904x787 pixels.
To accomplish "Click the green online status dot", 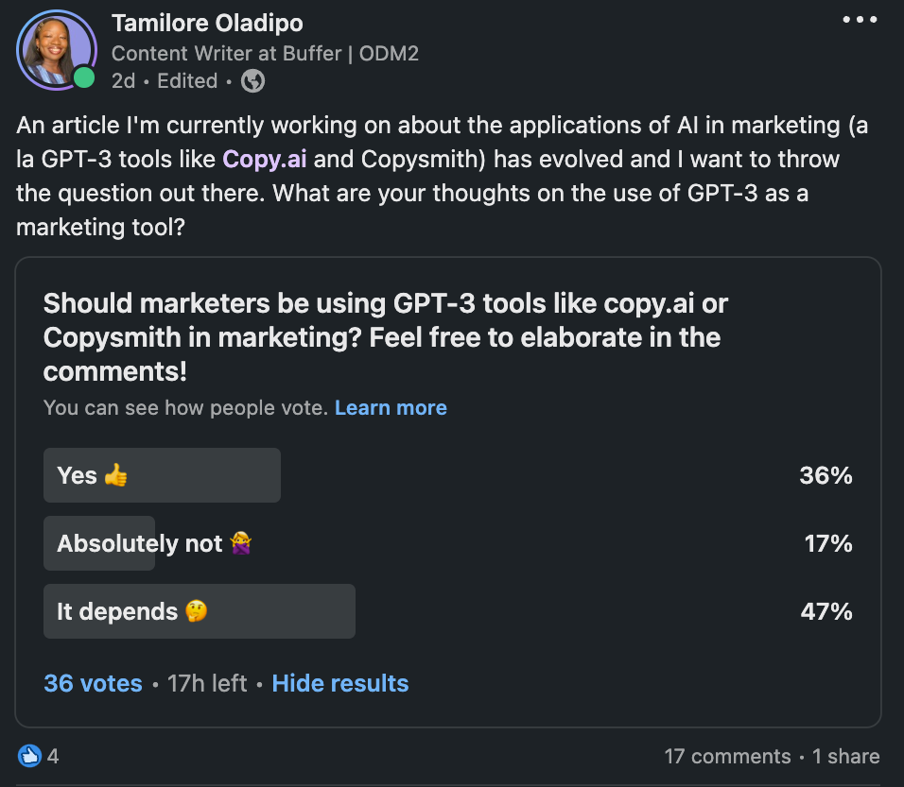I will pos(84,77).
